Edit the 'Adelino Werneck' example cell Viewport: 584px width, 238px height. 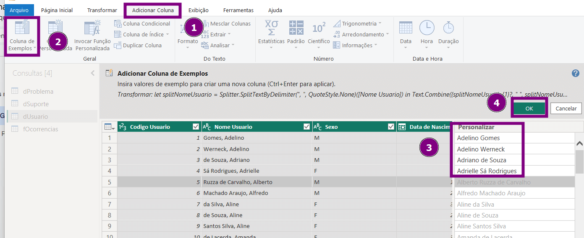(x=514, y=149)
